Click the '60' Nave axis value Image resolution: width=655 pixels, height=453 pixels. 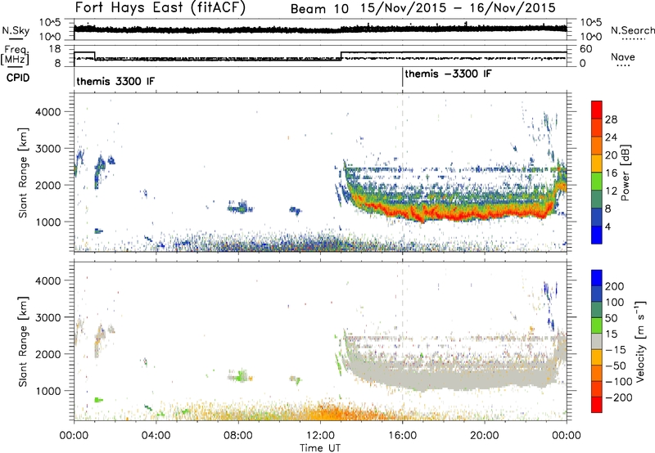coord(585,49)
